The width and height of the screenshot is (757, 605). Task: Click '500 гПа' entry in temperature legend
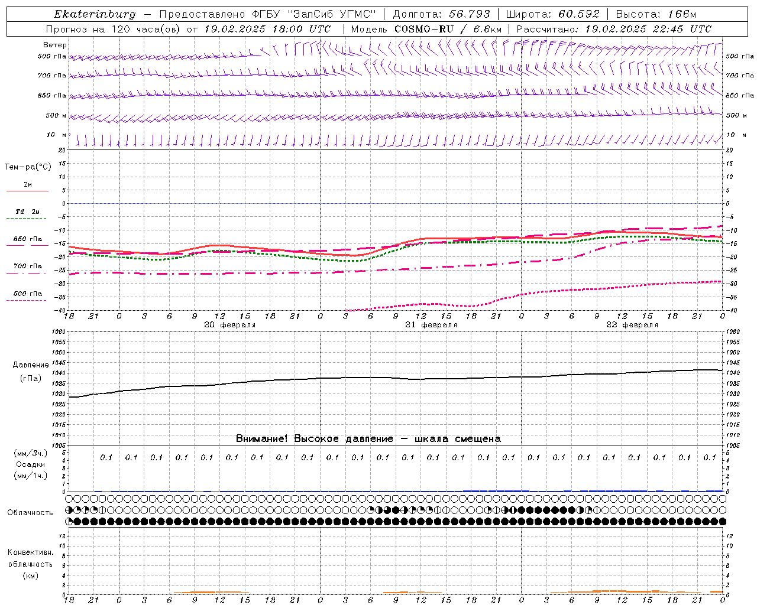pyautogui.click(x=28, y=294)
